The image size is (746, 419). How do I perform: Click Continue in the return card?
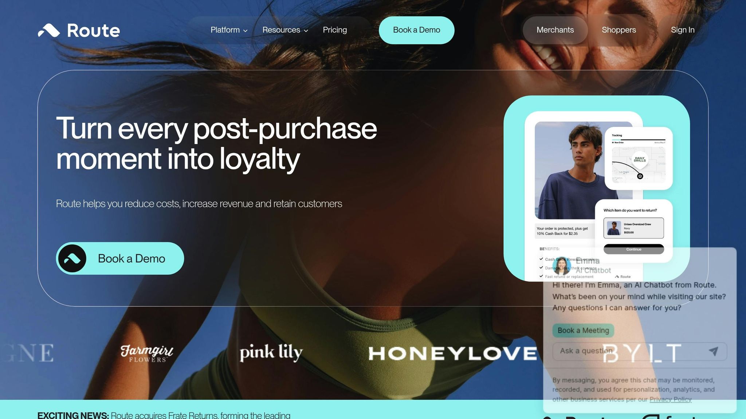click(x=633, y=249)
